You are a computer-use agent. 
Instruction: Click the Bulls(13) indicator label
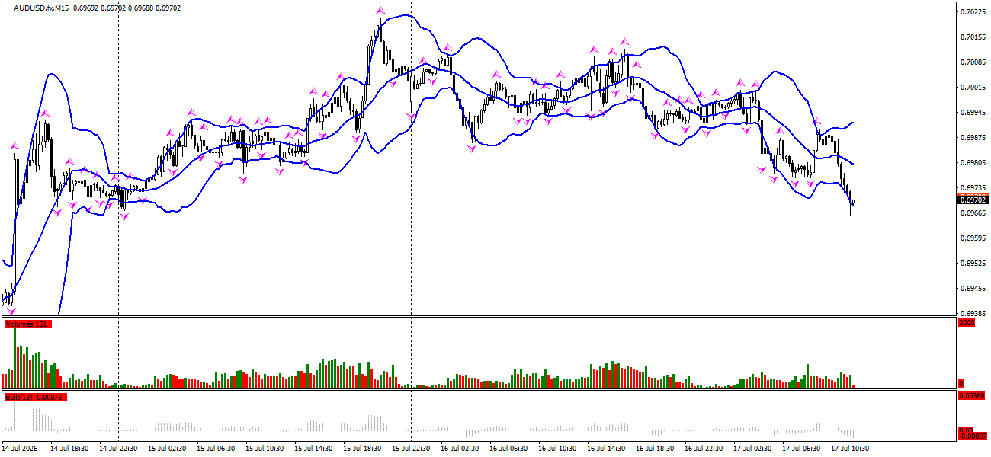click(x=35, y=398)
